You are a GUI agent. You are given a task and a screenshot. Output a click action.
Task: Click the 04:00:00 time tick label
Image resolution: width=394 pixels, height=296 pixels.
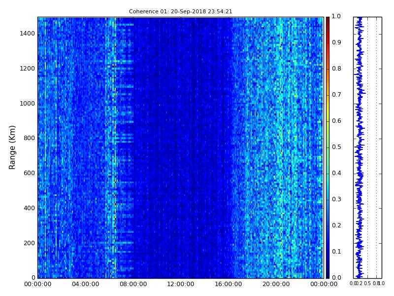click(x=85, y=284)
